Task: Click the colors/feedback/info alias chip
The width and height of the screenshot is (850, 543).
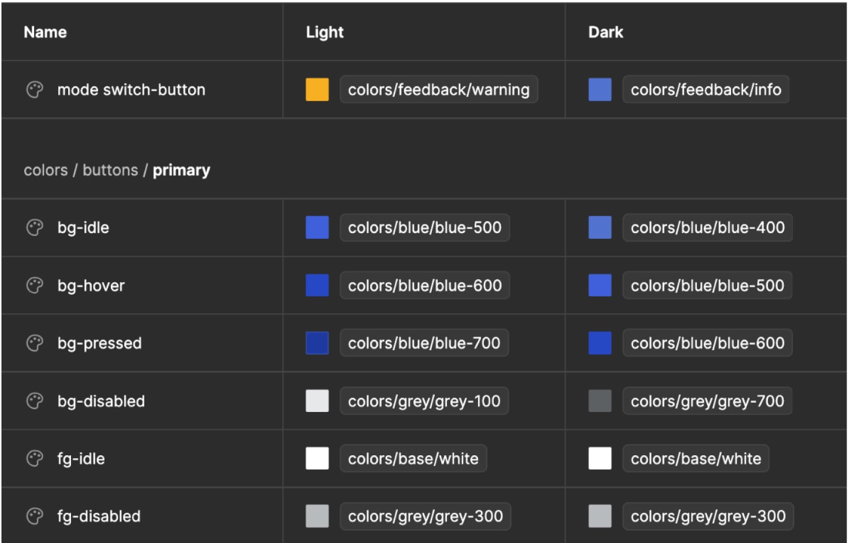Action: click(x=705, y=90)
